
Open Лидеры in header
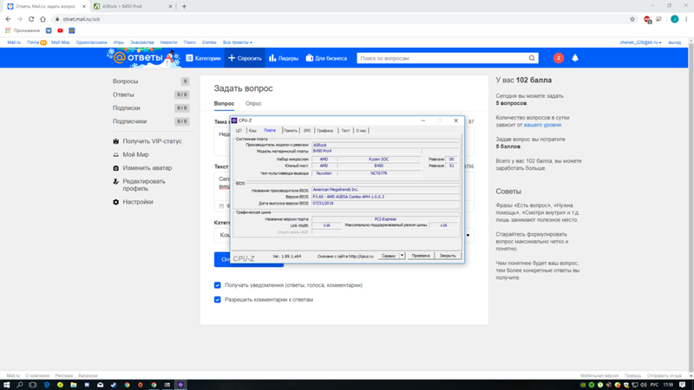[x=284, y=58]
